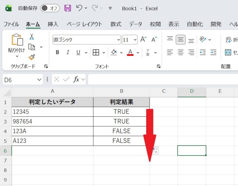Open phonetic guide dropdown arrow
238x186 pixels.
pyautogui.click(x=155, y=53)
